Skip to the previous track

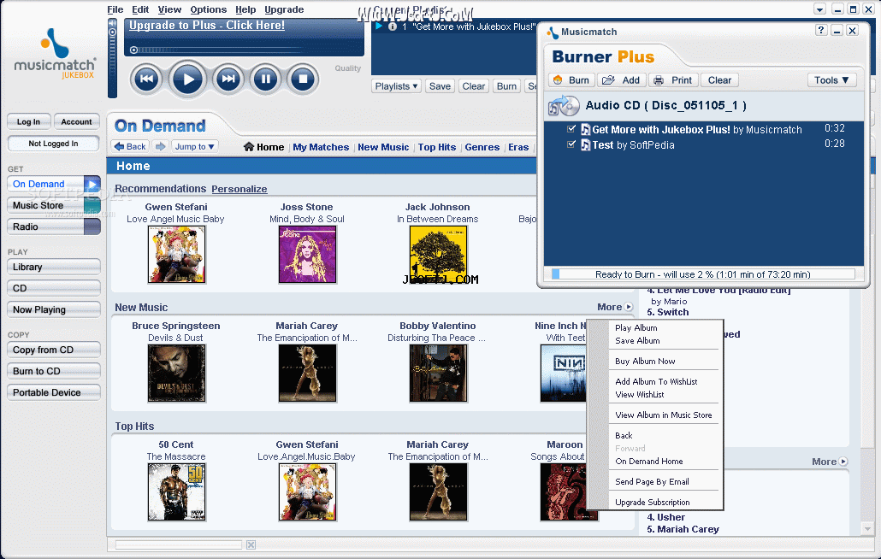point(146,79)
